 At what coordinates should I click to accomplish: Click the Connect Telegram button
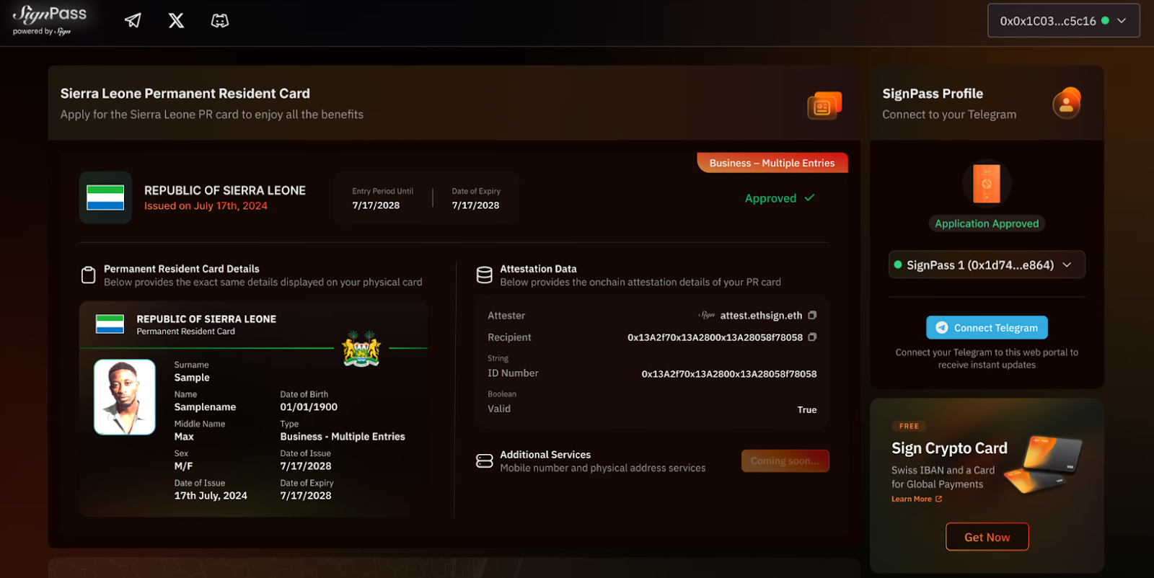[x=986, y=327]
